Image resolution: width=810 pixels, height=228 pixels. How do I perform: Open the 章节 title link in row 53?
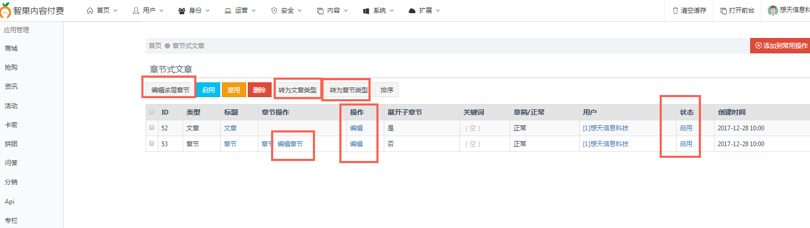230,144
